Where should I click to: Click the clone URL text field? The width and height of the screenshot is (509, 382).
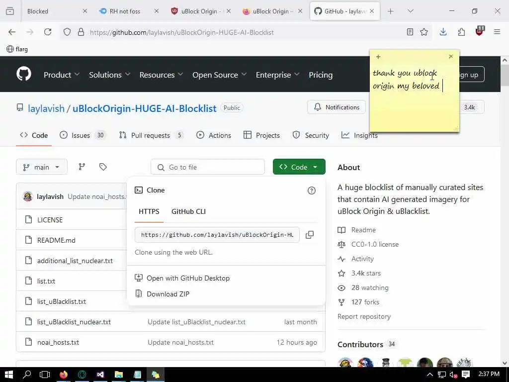[x=217, y=235]
